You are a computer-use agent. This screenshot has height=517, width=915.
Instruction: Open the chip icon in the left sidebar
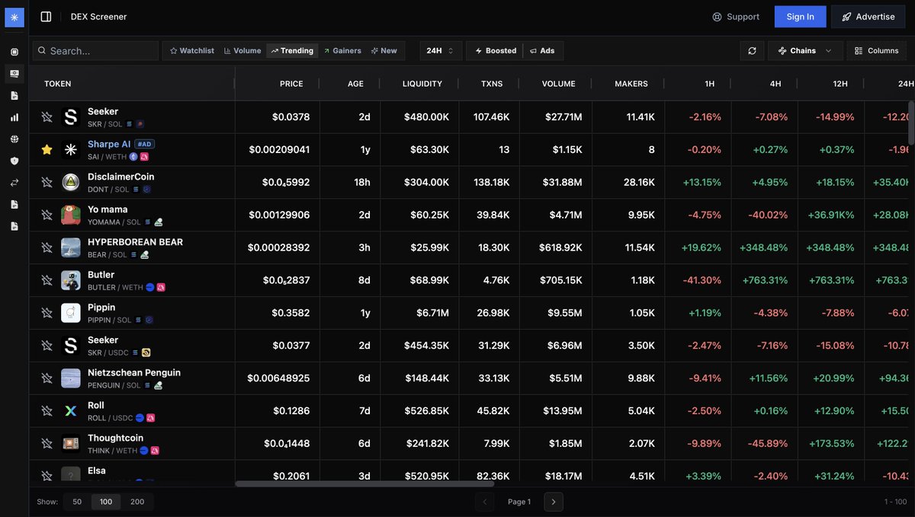coord(14,52)
